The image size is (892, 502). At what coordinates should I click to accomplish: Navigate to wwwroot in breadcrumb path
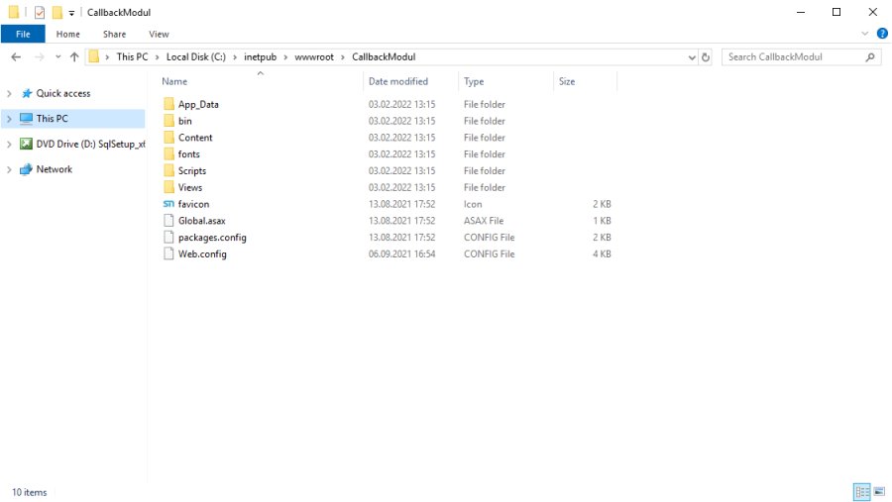coord(316,57)
